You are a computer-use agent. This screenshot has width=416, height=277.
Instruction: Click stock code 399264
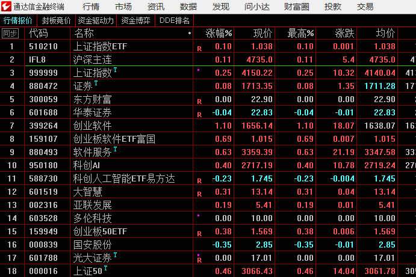tap(43, 126)
